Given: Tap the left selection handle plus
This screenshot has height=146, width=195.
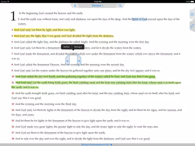Looking at the screenshot, I should click(67, 61).
